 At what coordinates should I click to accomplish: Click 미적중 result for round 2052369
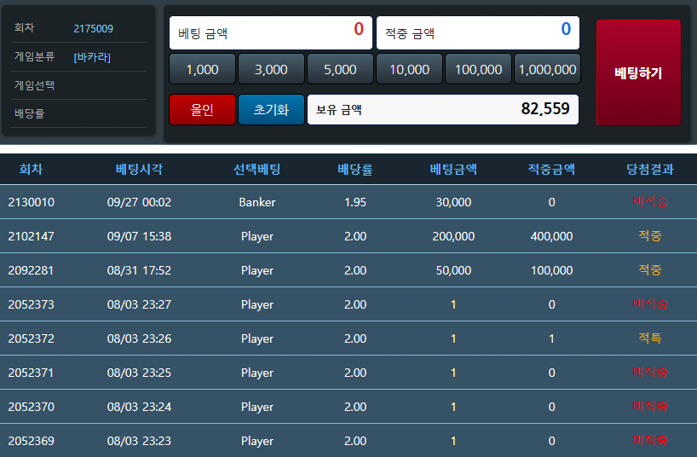[x=650, y=441]
